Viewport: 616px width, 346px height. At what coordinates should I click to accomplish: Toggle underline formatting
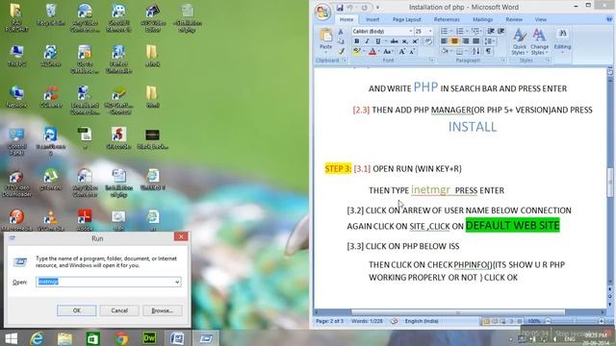(377, 41)
